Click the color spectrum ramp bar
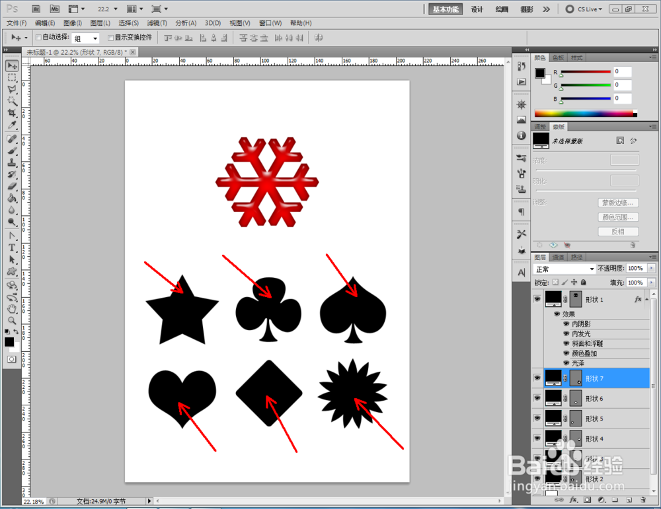This screenshot has width=661, height=509. (x=586, y=114)
